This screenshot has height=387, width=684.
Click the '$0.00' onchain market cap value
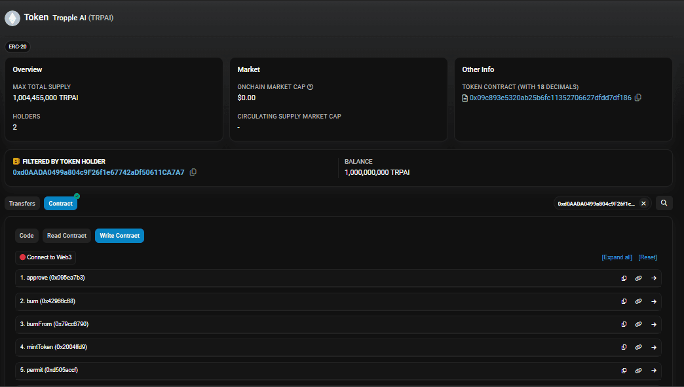[246, 98]
